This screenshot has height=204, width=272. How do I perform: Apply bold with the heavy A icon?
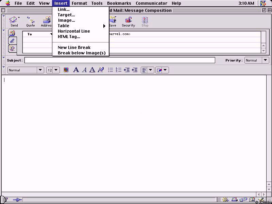click(76, 70)
